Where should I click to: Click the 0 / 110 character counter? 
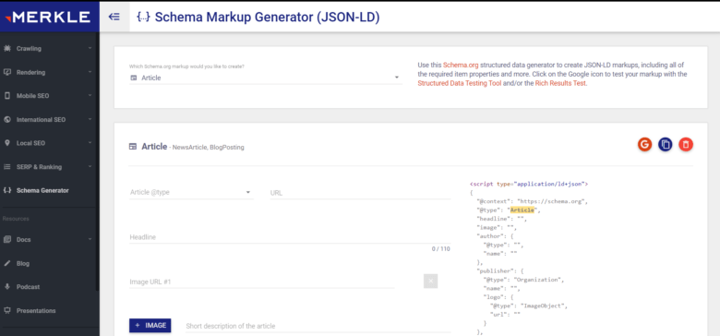click(x=441, y=249)
